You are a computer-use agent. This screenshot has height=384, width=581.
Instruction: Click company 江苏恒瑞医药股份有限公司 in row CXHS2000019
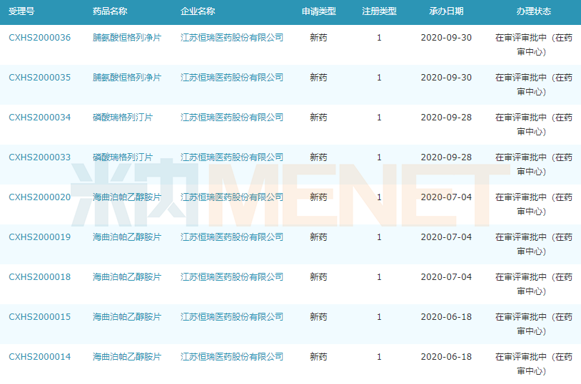coord(232,237)
